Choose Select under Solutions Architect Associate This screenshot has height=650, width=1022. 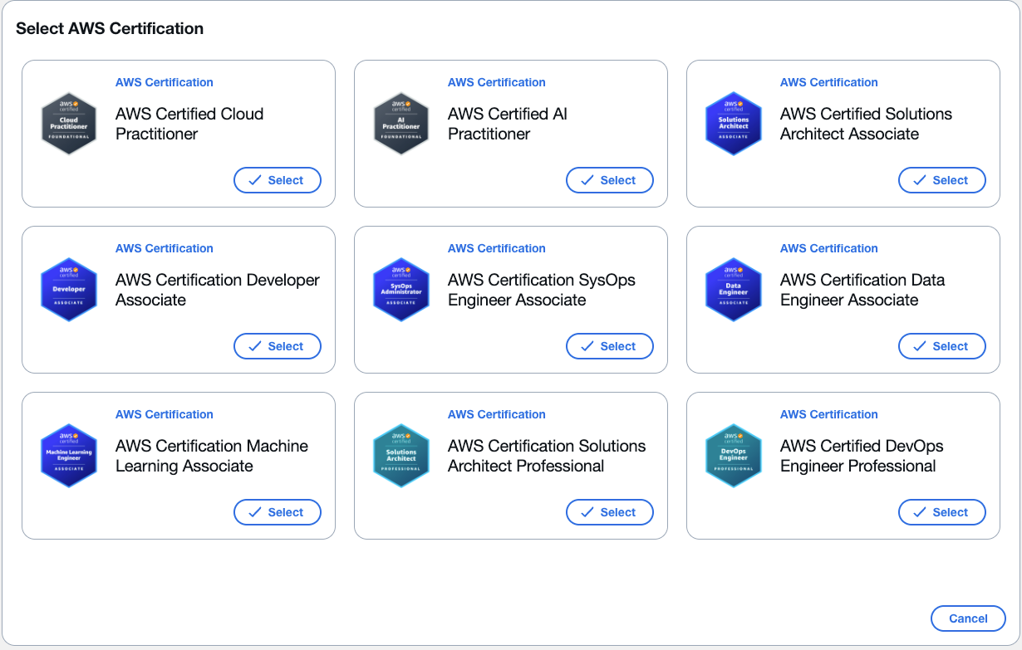coord(941,180)
